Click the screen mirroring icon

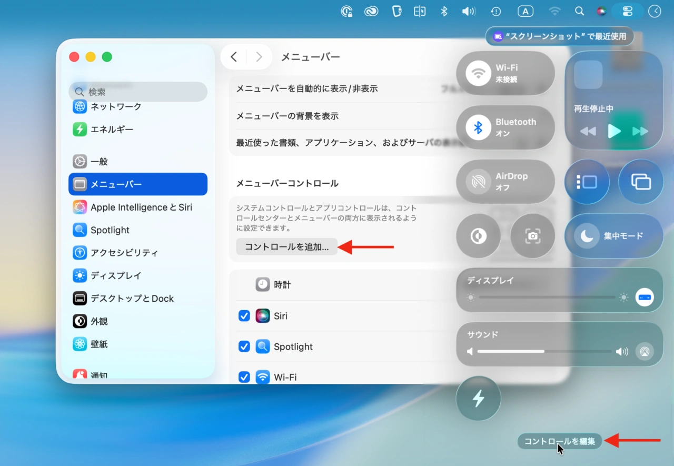pos(641,182)
